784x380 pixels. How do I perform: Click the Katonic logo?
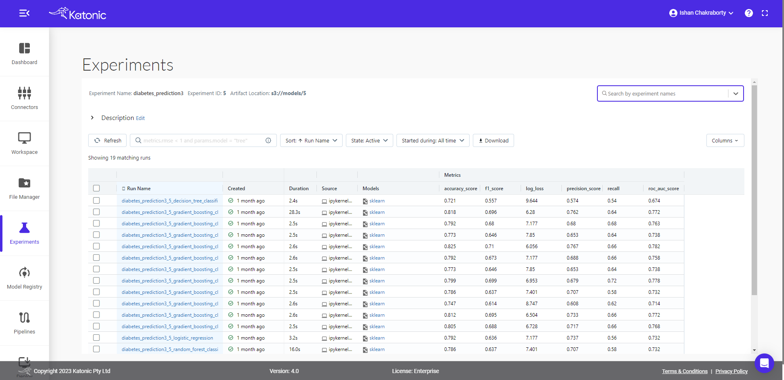[78, 13]
